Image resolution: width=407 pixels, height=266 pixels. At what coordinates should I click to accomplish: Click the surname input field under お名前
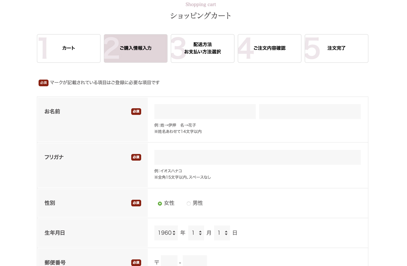click(205, 111)
